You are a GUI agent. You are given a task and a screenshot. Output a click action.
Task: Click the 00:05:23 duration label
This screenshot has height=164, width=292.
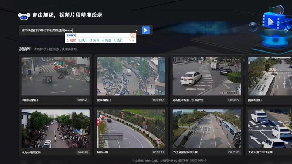pyautogui.click(x=83, y=100)
